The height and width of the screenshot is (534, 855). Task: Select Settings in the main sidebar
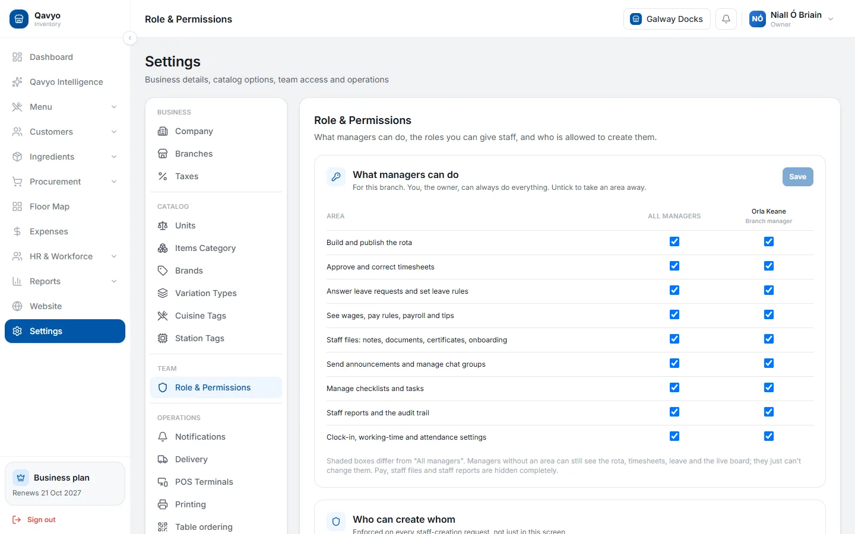pyautogui.click(x=65, y=331)
